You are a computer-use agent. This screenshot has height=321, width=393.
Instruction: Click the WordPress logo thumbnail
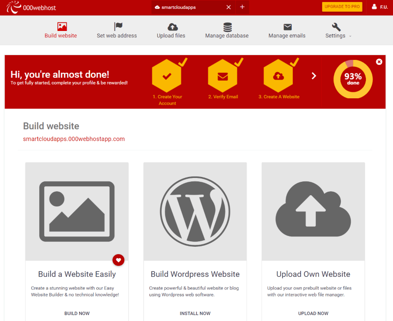[x=195, y=211]
